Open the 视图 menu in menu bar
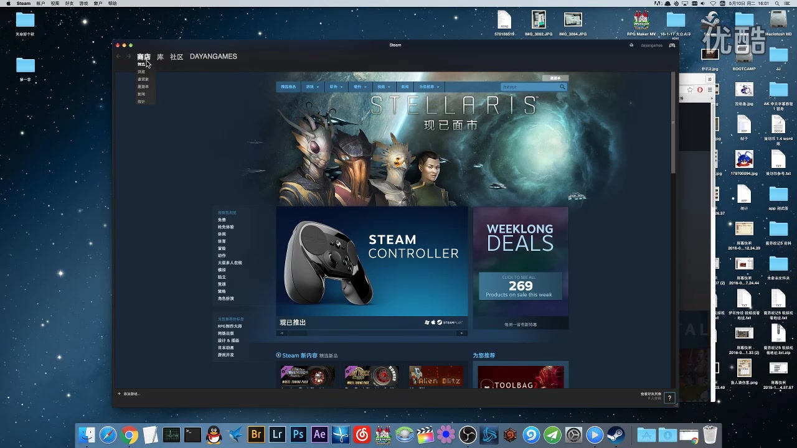The image size is (797, 448). tap(55, 4)
